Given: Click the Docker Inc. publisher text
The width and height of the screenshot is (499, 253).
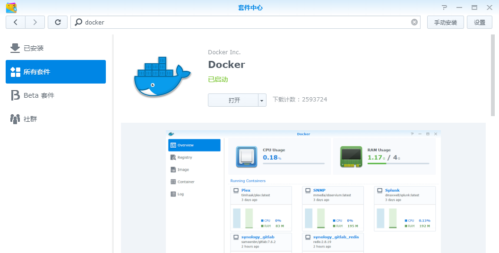Looking at the screenshot, I should coord(224,52).
